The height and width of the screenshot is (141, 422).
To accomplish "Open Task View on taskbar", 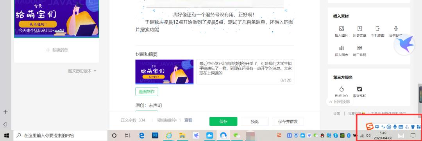I will (x=128, y=136).
